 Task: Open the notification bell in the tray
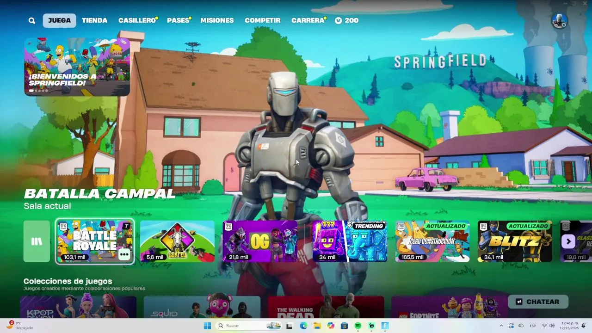583,326
